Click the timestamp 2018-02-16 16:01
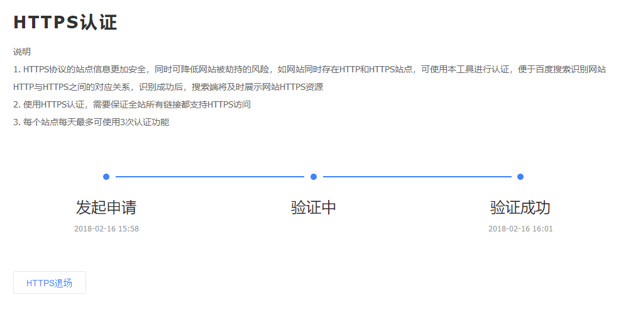The height and width of the screenshot is (334, 621). 520,228
